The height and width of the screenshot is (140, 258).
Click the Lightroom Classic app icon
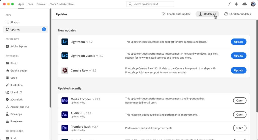pyautogui.click(x=65, y=56)
